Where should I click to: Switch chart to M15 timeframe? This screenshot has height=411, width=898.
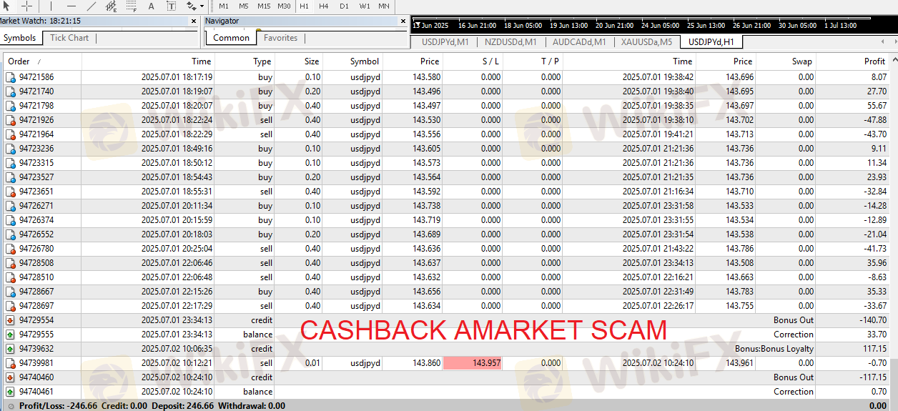[x=264, y=6]
